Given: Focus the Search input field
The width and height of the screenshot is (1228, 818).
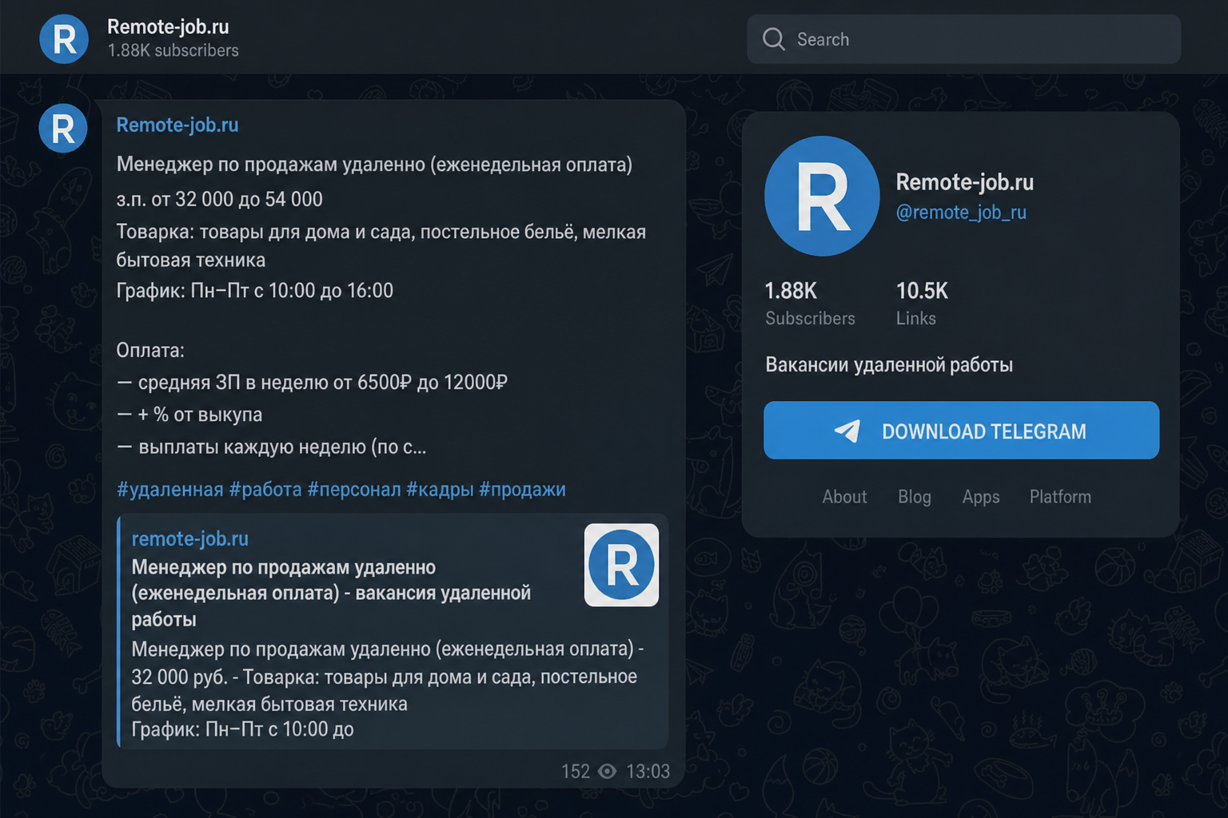Looking at the screenshot, I should (x=963, y=39).
